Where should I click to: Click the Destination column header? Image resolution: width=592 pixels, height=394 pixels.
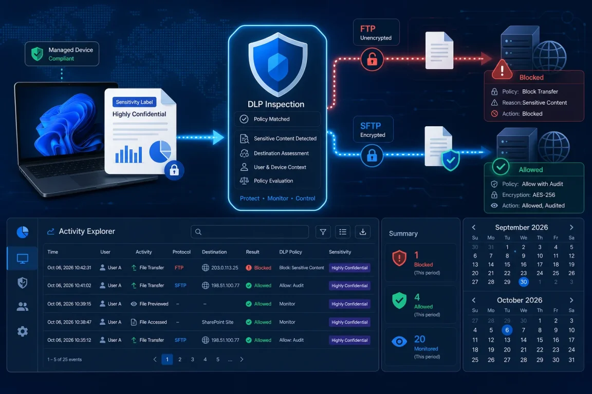click(214, 252)
